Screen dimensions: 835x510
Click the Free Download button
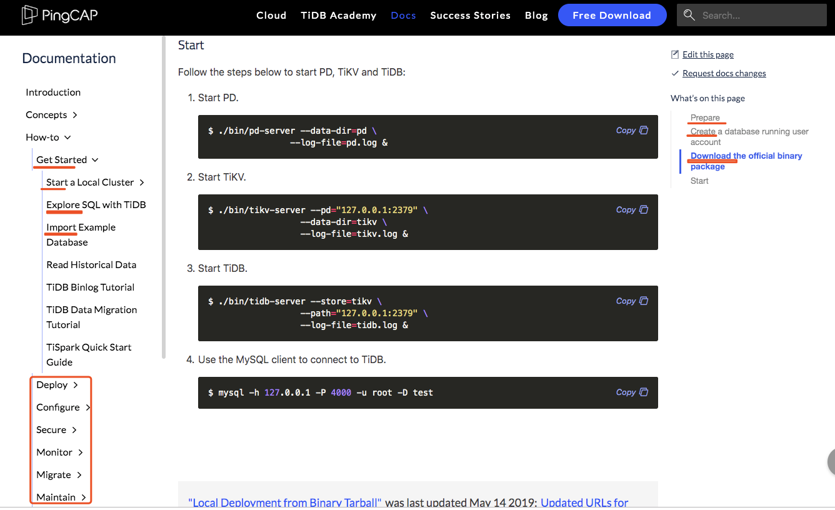612,15
